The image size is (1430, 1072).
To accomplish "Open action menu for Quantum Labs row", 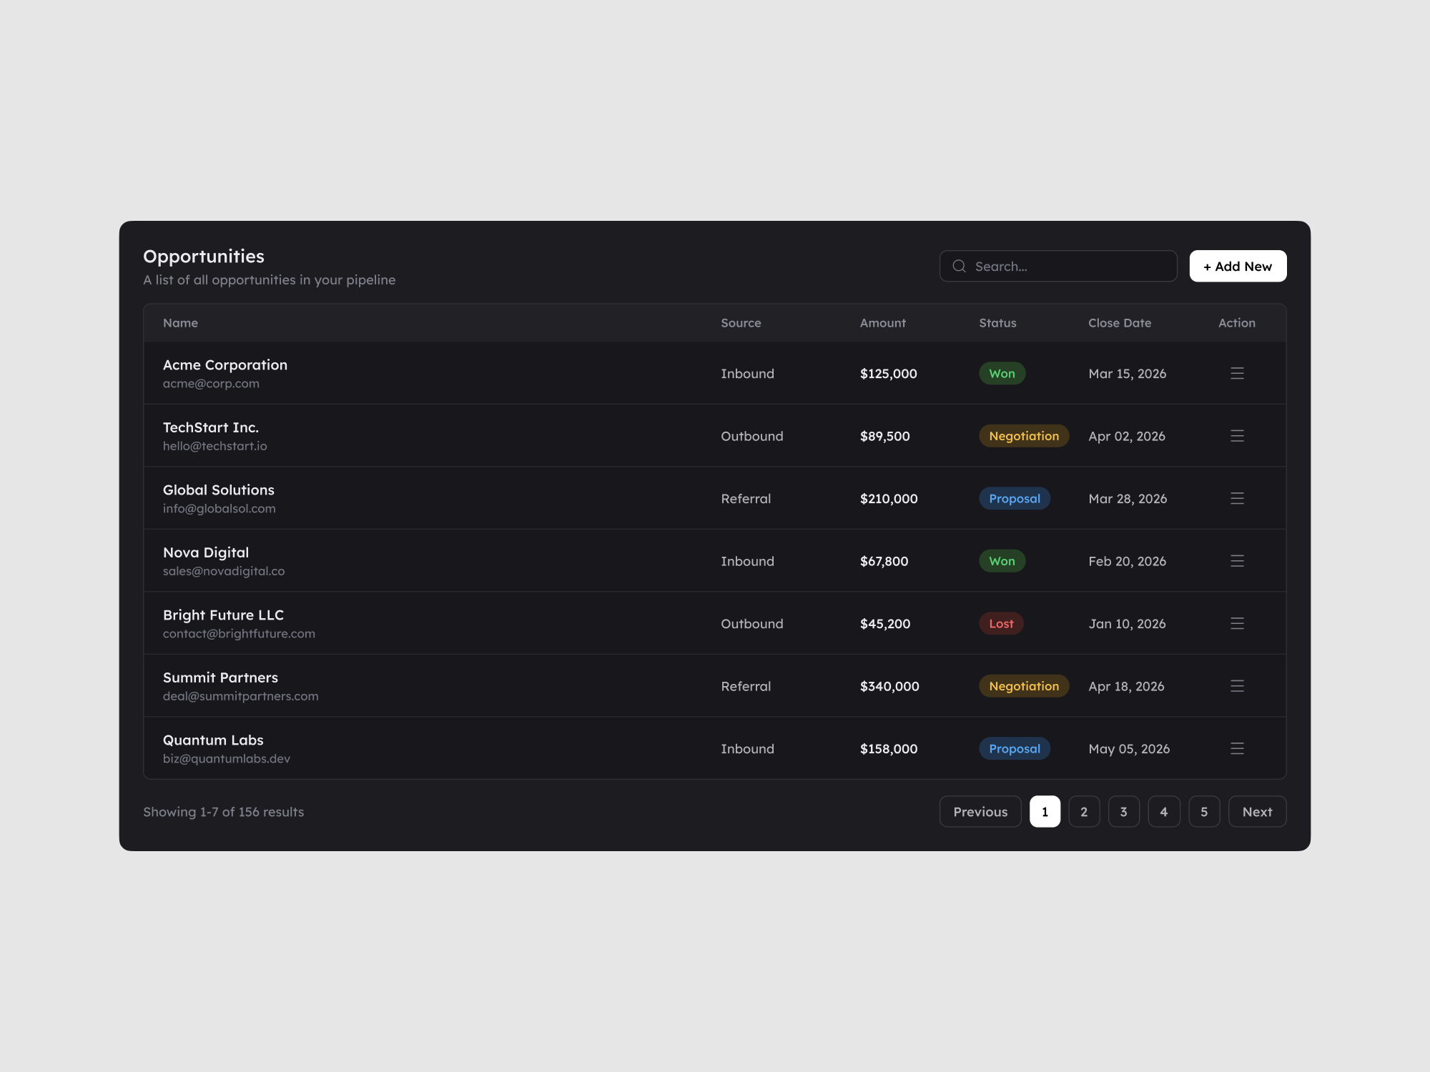I will tap(1237, 748).
